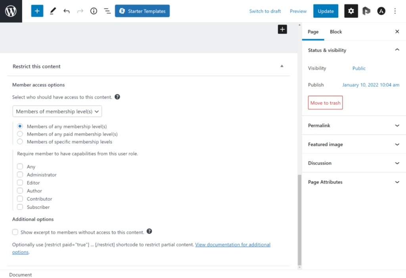Screen dimensions: 406x278
Task: Open View documentation for additional options link
Action: click(232, 245)
